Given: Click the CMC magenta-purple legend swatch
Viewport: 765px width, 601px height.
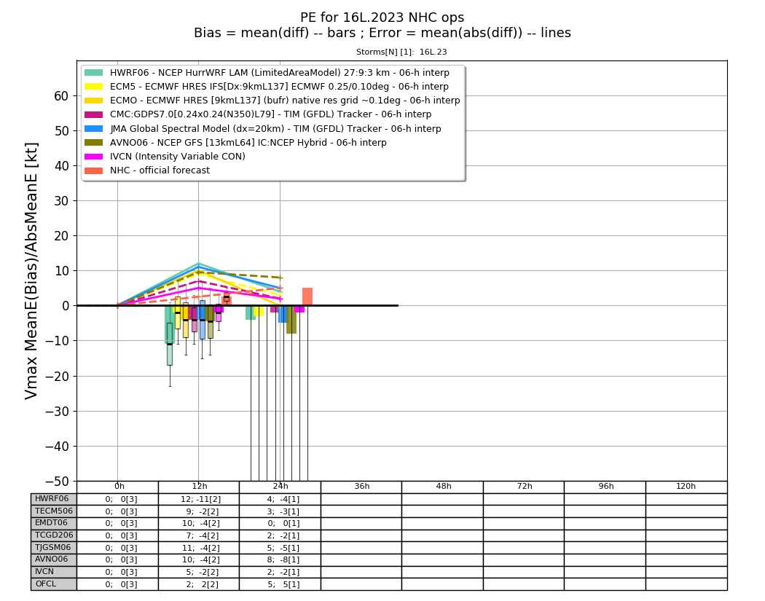Looking at the screenshot, I should (94, 114).
